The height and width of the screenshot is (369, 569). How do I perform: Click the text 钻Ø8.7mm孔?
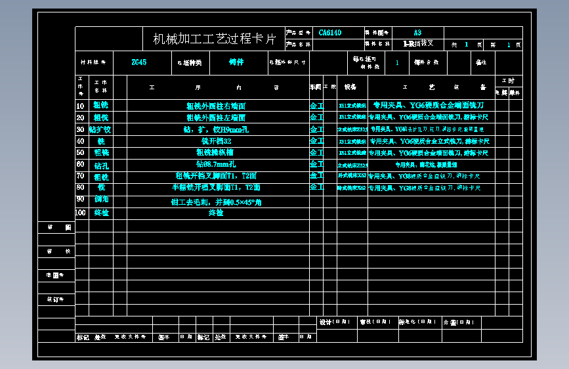pyautogui.click(x=216, y=164)
